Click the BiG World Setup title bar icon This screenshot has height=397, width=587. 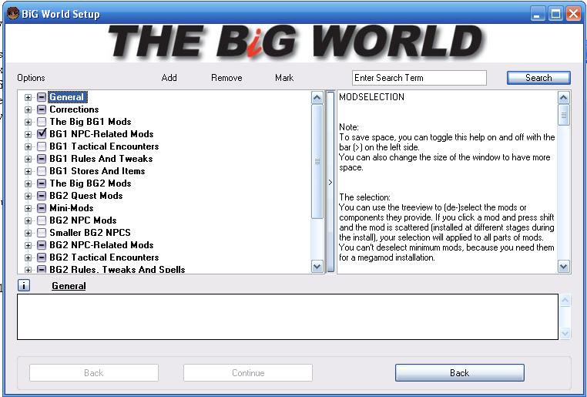(x=13, y=13)
